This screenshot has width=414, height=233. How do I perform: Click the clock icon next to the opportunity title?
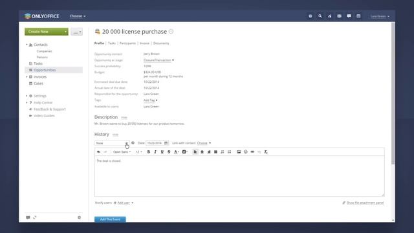click(x=171, y=32)
